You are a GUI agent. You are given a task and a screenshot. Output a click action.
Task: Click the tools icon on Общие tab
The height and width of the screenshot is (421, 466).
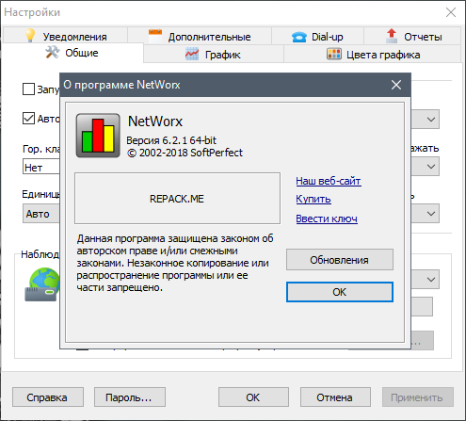[x=53, y=52]
